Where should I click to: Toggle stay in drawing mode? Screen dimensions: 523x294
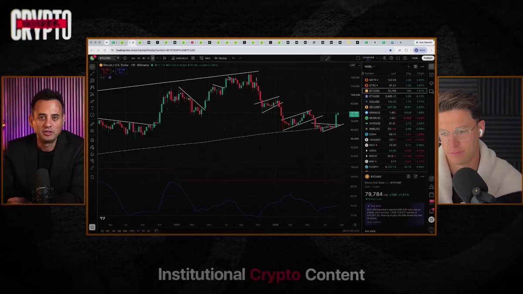click(92, 147)
